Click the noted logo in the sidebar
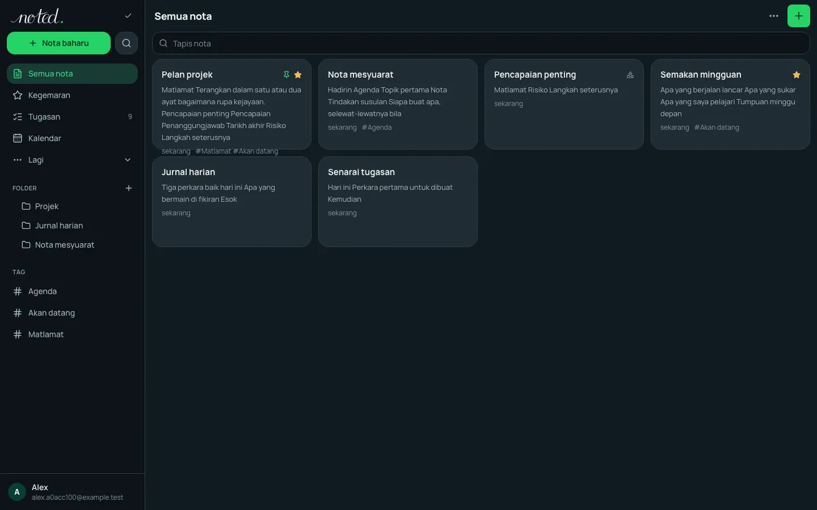 click(37, 16)
